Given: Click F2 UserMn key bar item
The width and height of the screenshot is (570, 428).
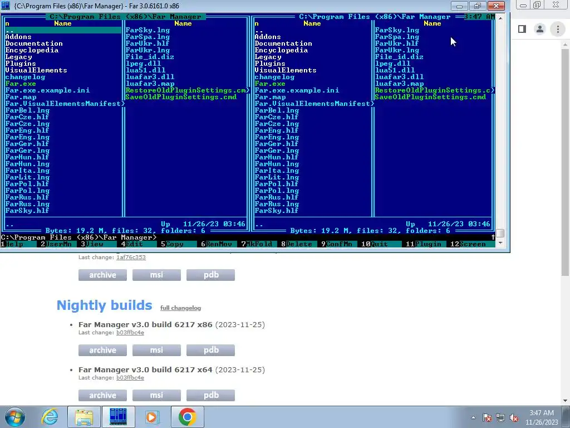Looking at the screenshot, I should pos(56,244).
